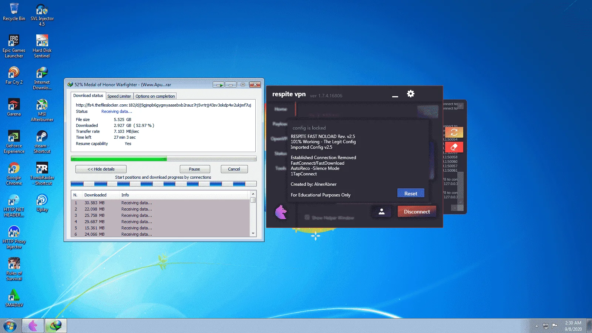
Task: Select connection row with 29.687 MB
Action: point(161,222)
